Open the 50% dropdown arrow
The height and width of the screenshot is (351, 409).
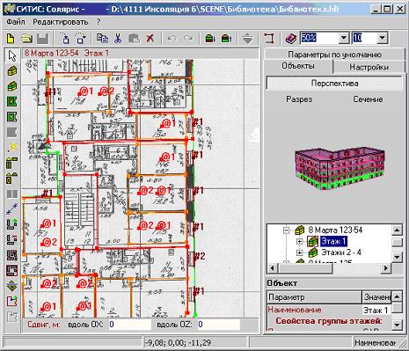tap(344, 38)
